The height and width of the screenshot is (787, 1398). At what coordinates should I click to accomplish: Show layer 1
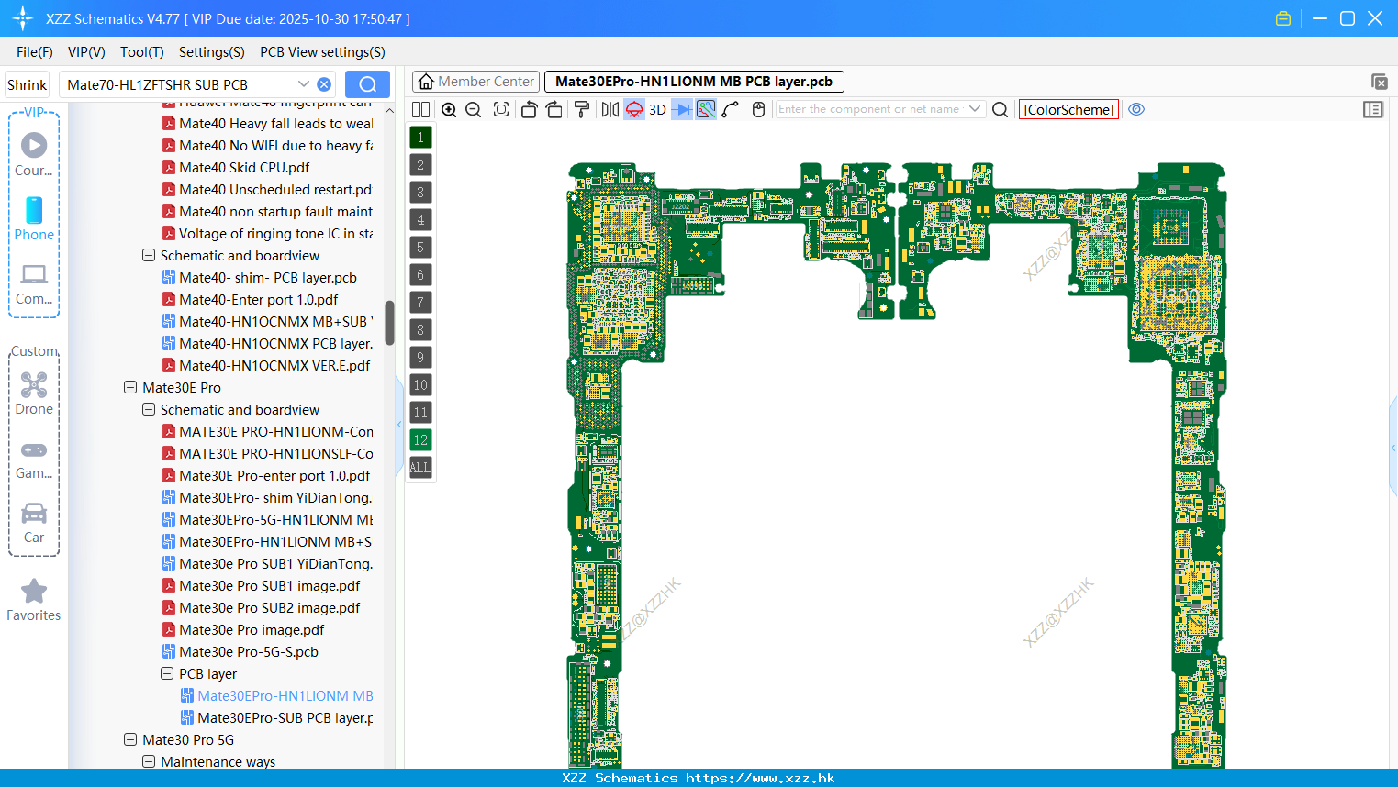point(420,138)
